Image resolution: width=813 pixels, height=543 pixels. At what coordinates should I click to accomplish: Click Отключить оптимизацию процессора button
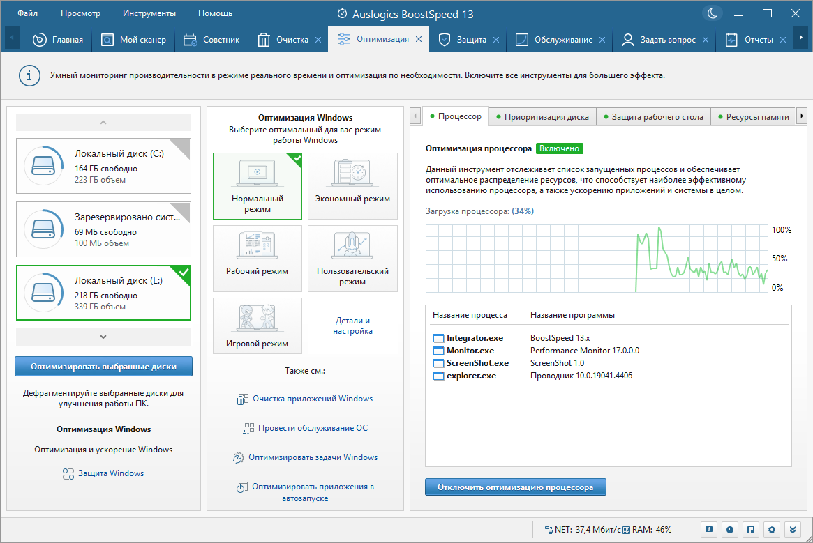point(516,487)
